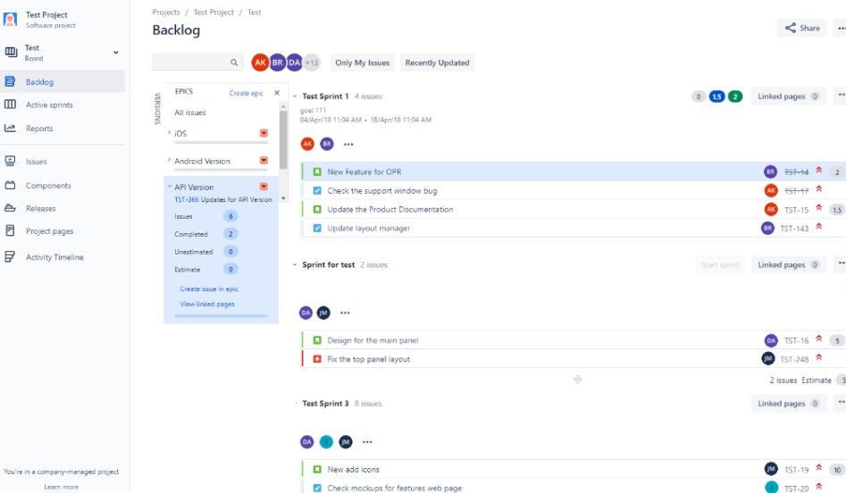Click the Test Project avatar icon

click(10, 20)
